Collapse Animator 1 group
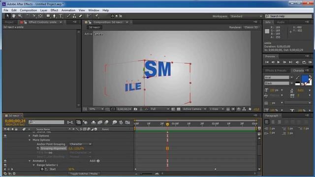Viewport: 315px width, 177px height. coord(30,161)
